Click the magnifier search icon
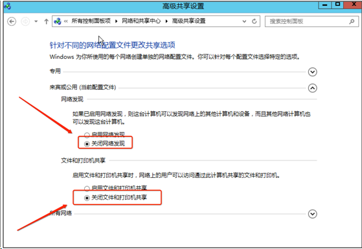 (x=352, y=21)
